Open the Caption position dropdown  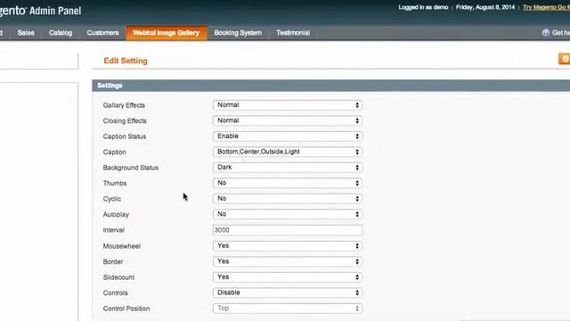pos(287,152)
